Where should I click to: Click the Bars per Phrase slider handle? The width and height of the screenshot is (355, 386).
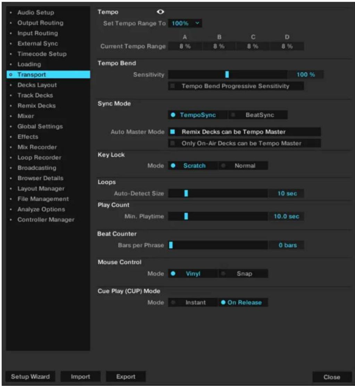171,245
